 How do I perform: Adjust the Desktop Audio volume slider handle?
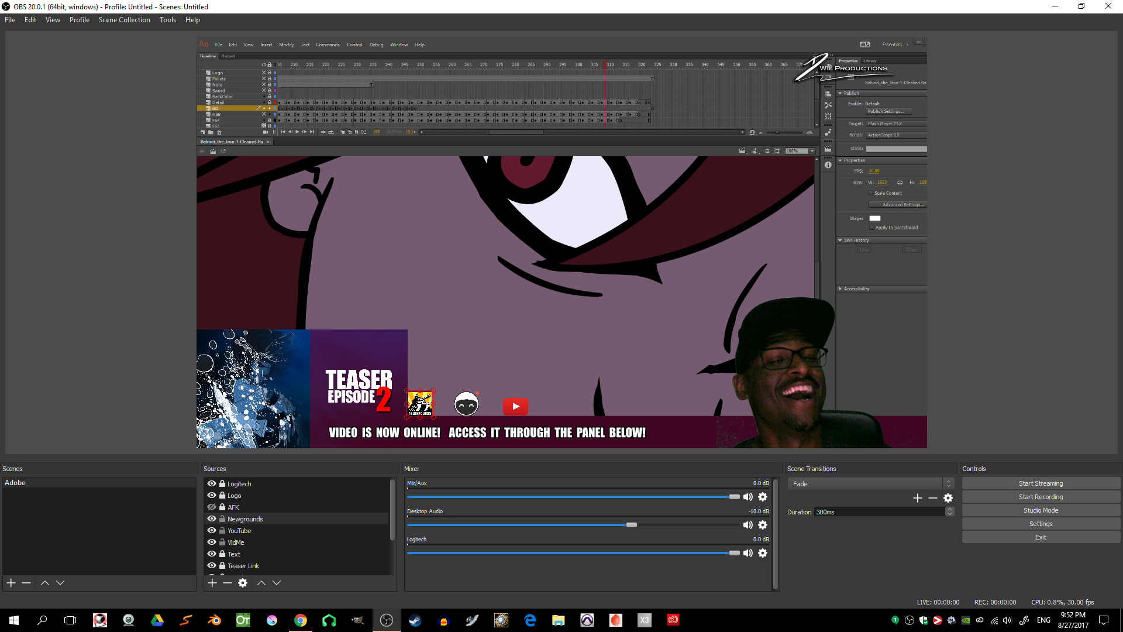click(x=632, y=525)
